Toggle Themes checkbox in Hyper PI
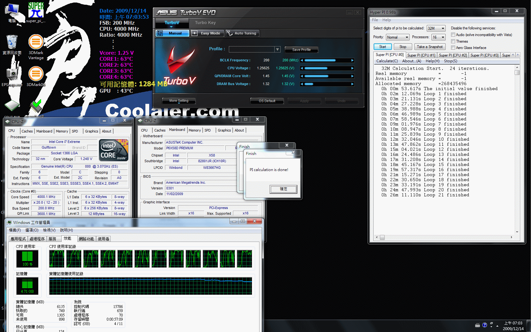 (453, 41)
